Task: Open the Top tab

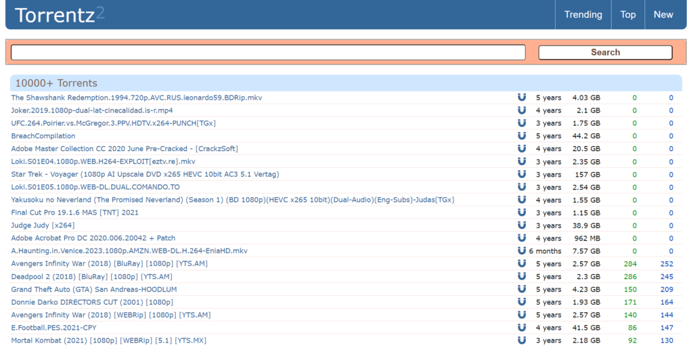Action: pyautogui.click(x=627, y=15)
